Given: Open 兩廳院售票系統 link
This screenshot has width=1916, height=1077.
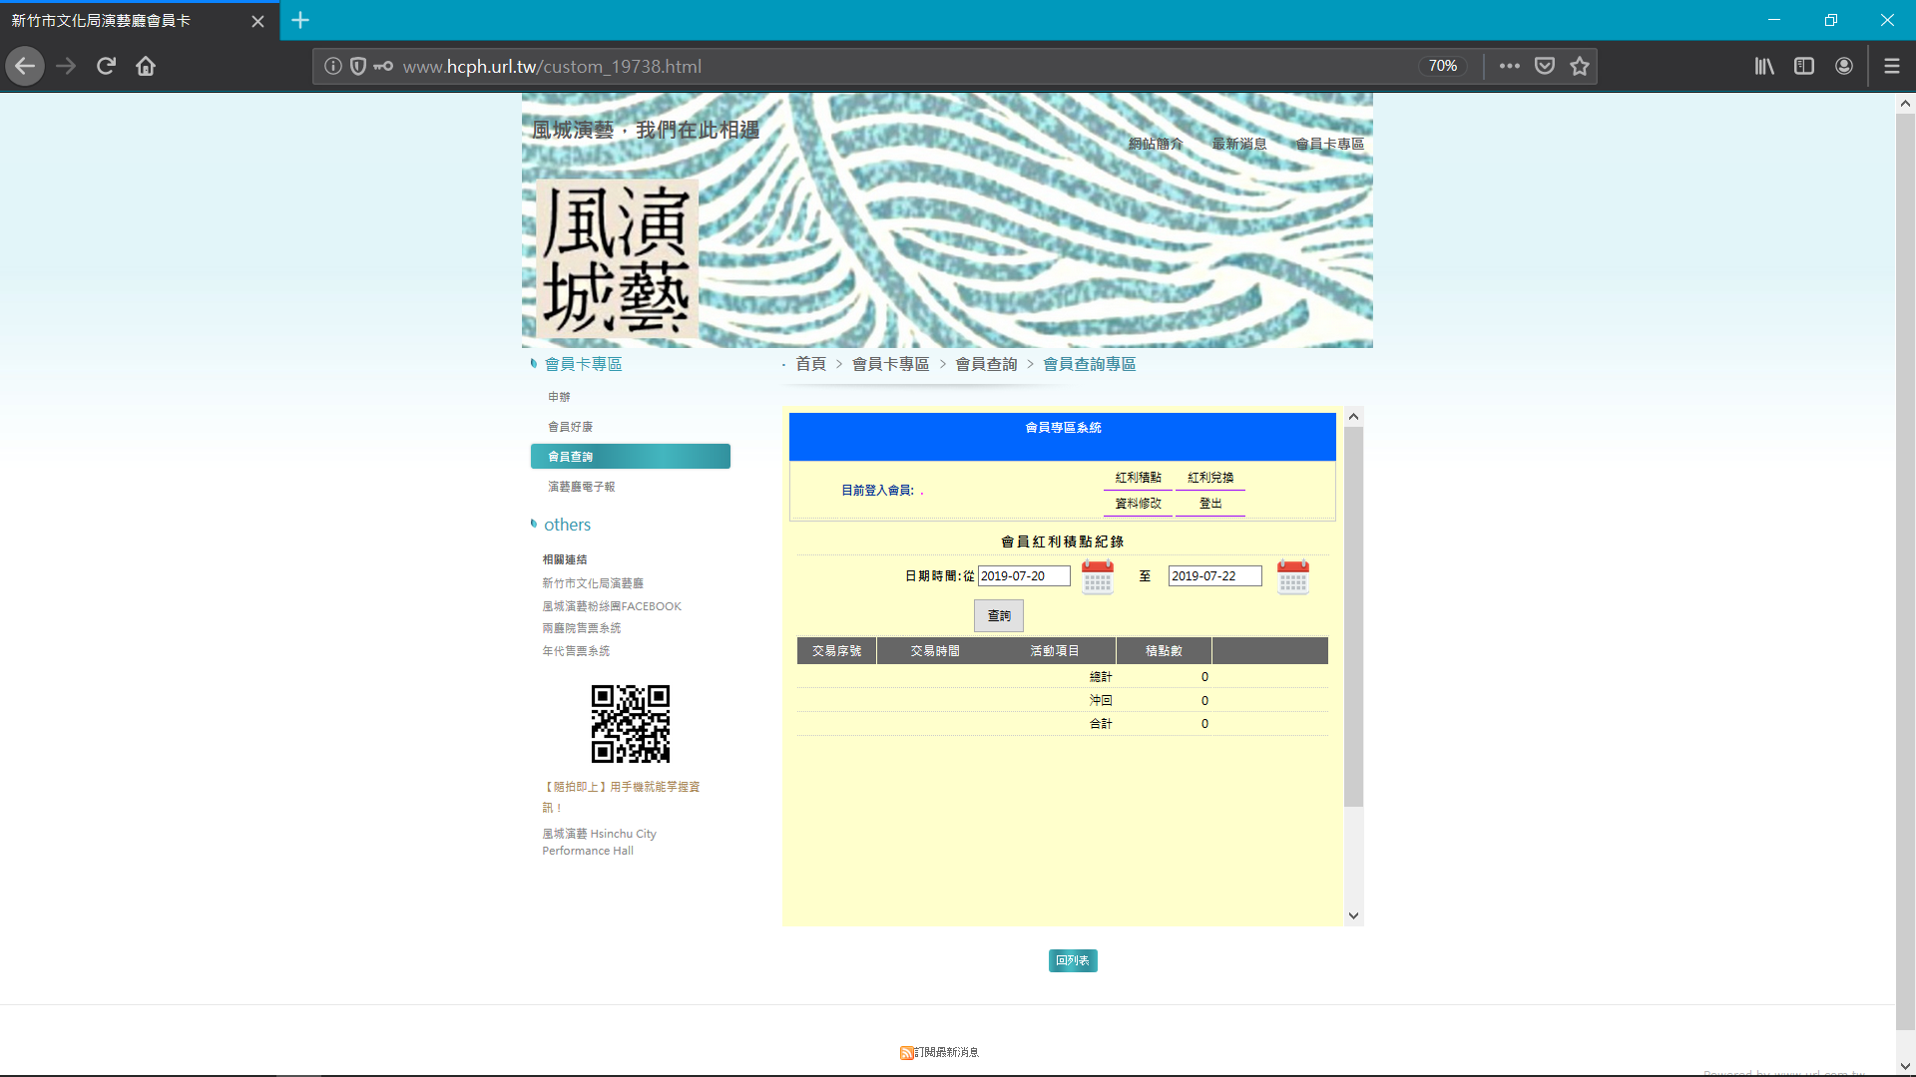Looking at the screenshot, I should pyautogui.click(x=582, y=628).
